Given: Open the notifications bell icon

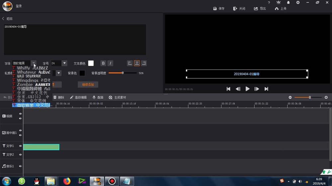Looking at the screenshot, I should tap(288, 3).
